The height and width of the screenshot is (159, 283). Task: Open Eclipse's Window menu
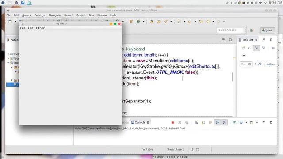(102, 15)
